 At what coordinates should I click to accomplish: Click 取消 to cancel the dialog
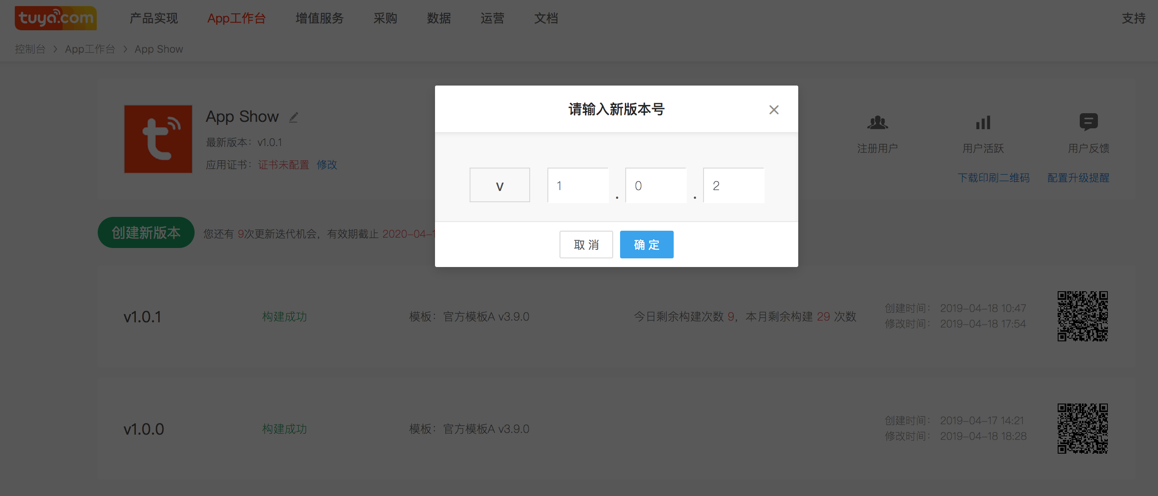[x=586, y=245]
